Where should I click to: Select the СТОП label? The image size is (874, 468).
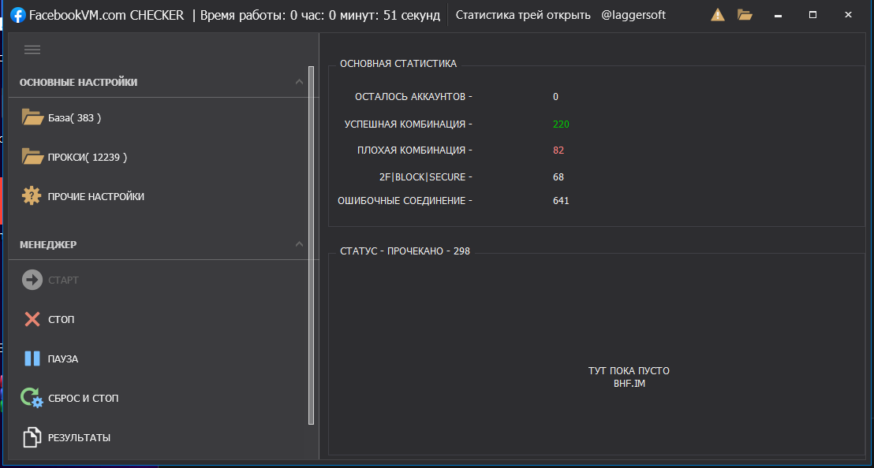[x=61, y=319]
